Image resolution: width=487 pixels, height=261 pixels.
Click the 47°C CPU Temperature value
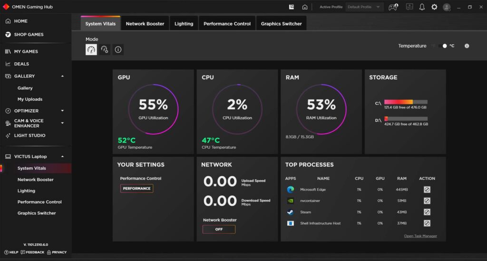click(211, 140)
